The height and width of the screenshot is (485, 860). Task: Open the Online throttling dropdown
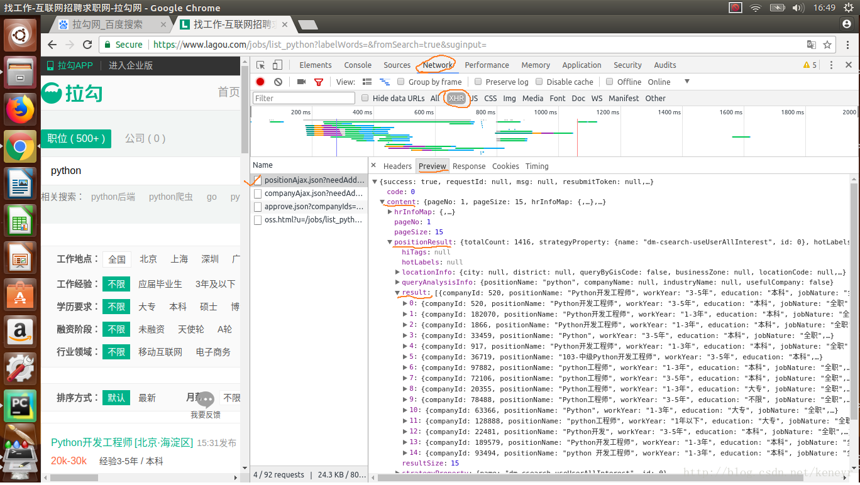point(669,82)
